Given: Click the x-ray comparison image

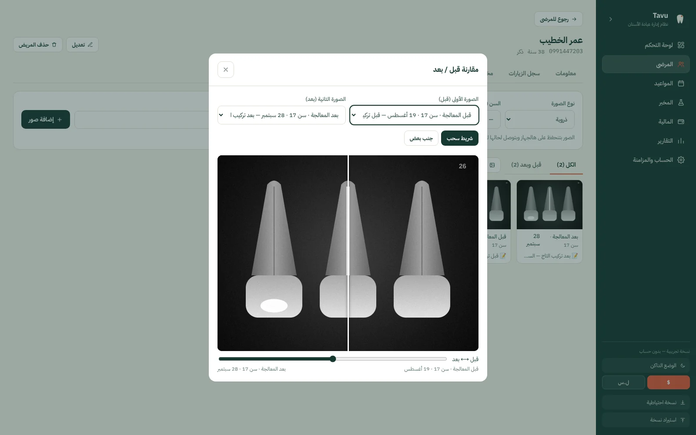Looking at the screenshot, I should 348,253.
